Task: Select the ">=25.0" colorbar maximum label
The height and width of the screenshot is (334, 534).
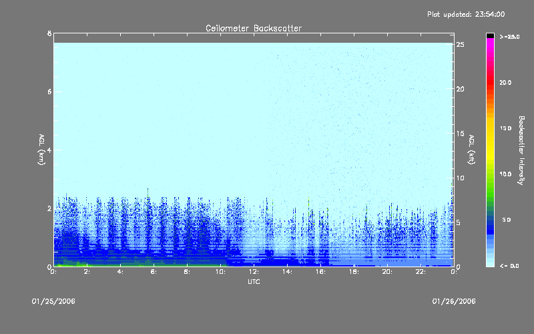Action: pyautogui.click(x=509, y=37)
